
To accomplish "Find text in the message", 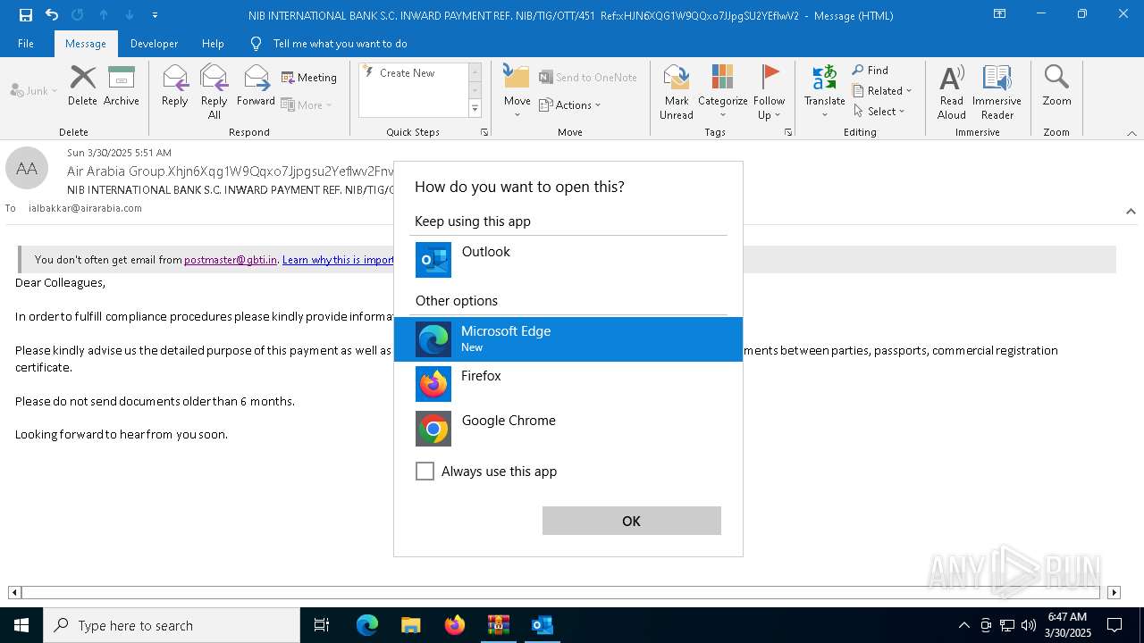I will click(x=871, y=70).
